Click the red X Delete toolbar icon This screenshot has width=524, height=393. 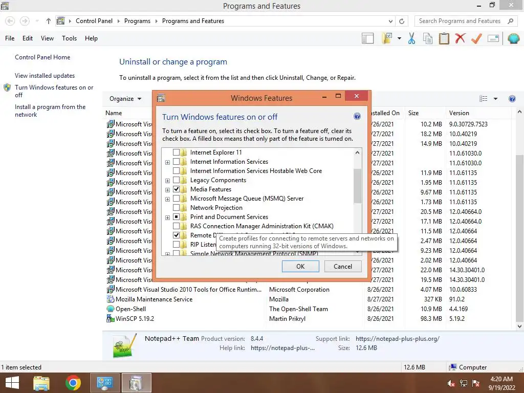pyautogui.click(x=460, y=38)
